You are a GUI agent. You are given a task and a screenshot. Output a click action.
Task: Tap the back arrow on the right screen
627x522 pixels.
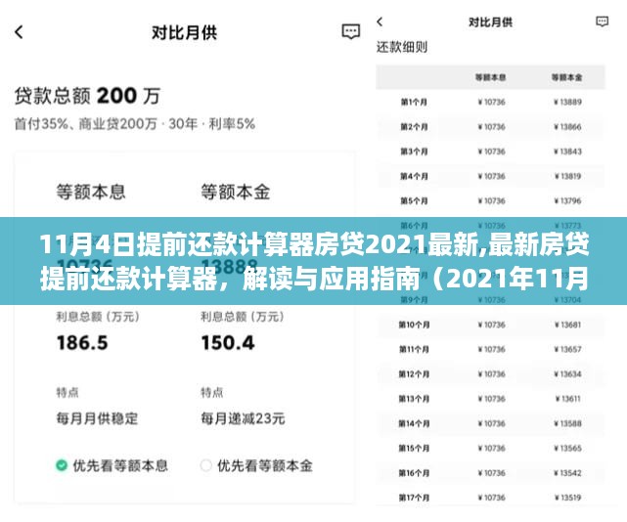tap(381, 21)
